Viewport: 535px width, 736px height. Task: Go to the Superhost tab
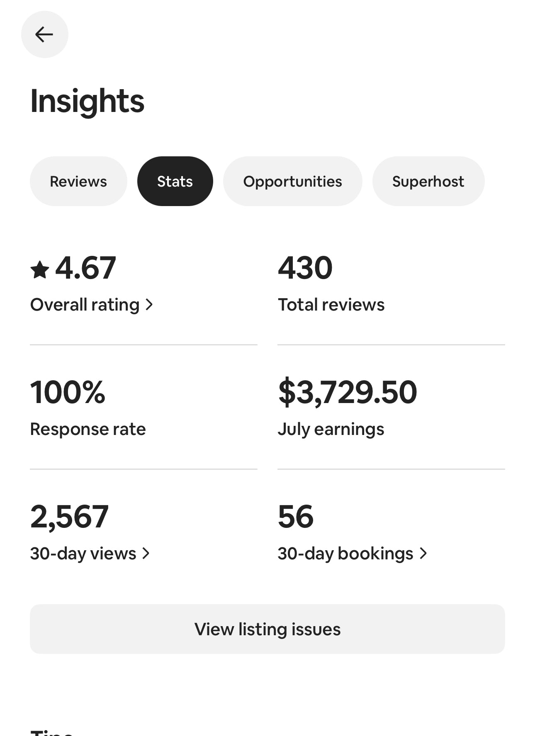(x=428, y=181)
